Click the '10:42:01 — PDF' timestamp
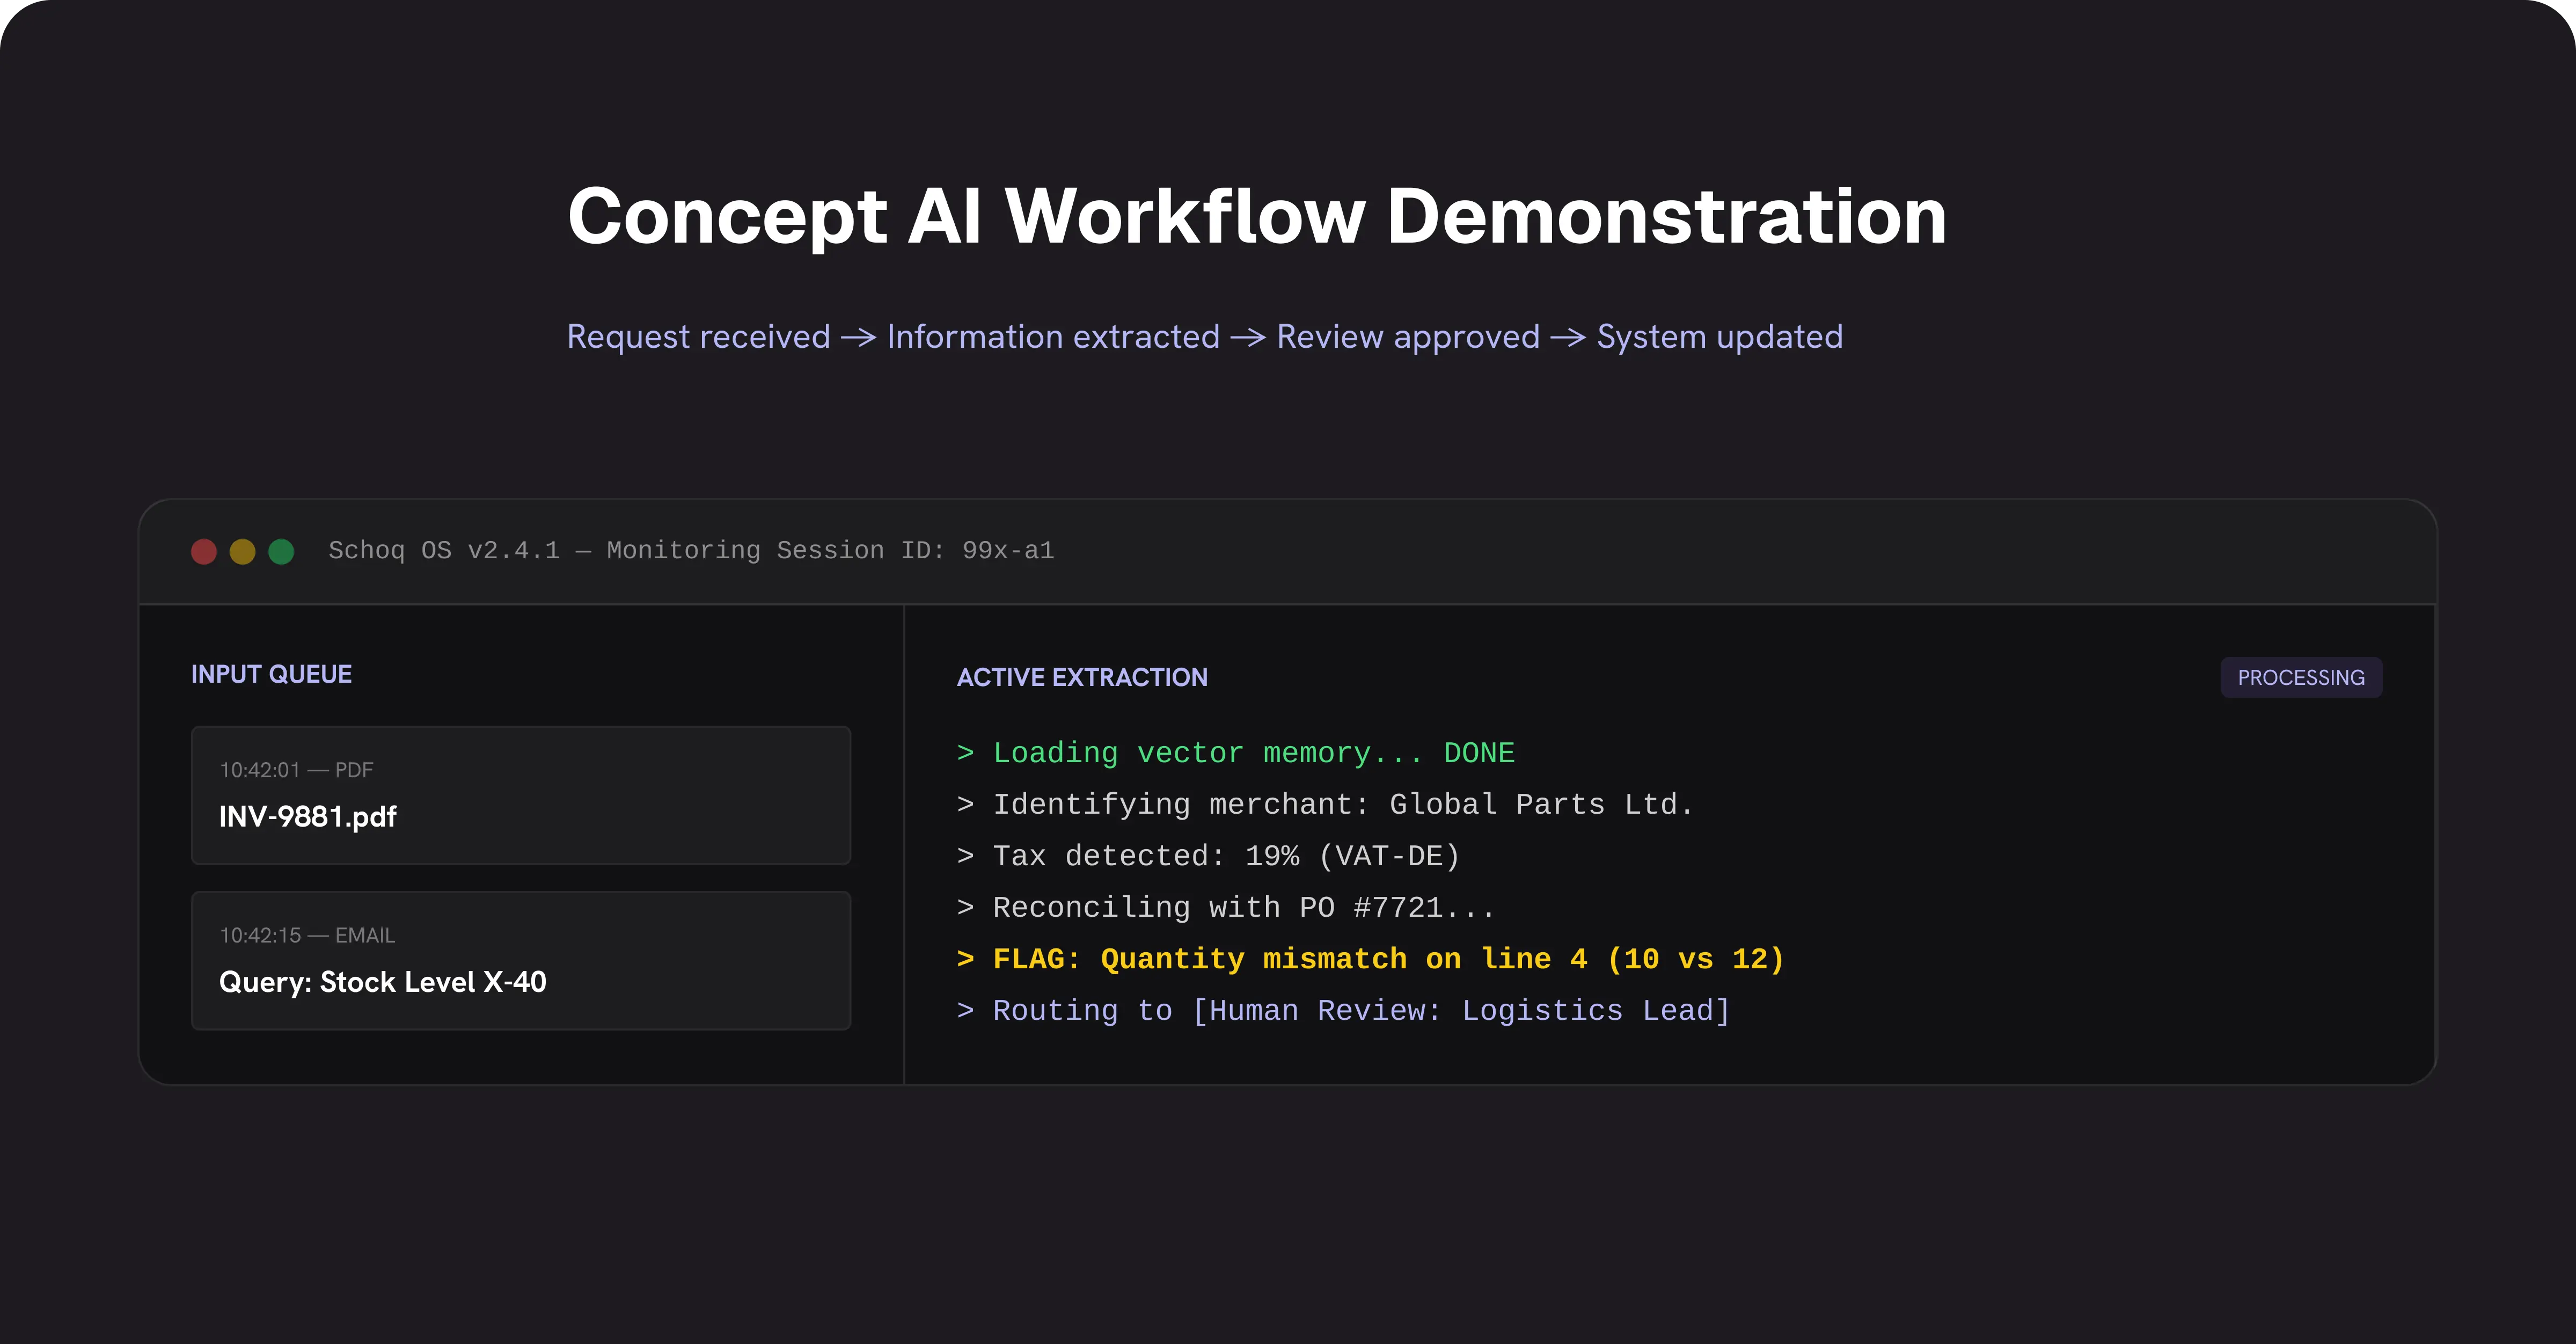 coord(297,770)
